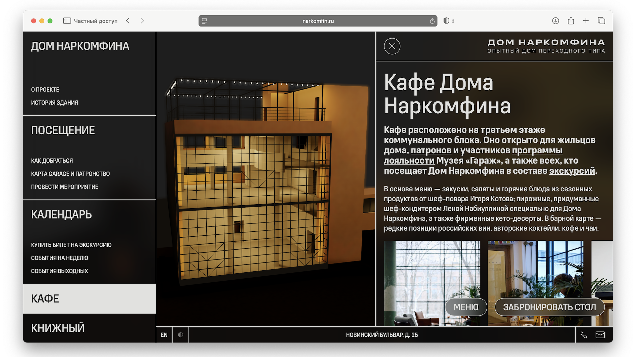636x357 pixels.
Task: Click the mail envelope icon
Action: pos(600,335)
